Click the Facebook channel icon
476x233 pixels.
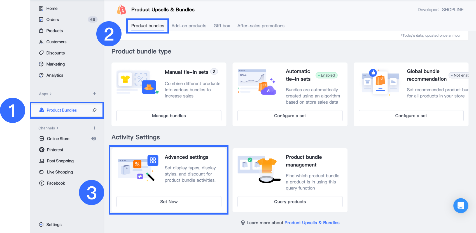[42, 183]
